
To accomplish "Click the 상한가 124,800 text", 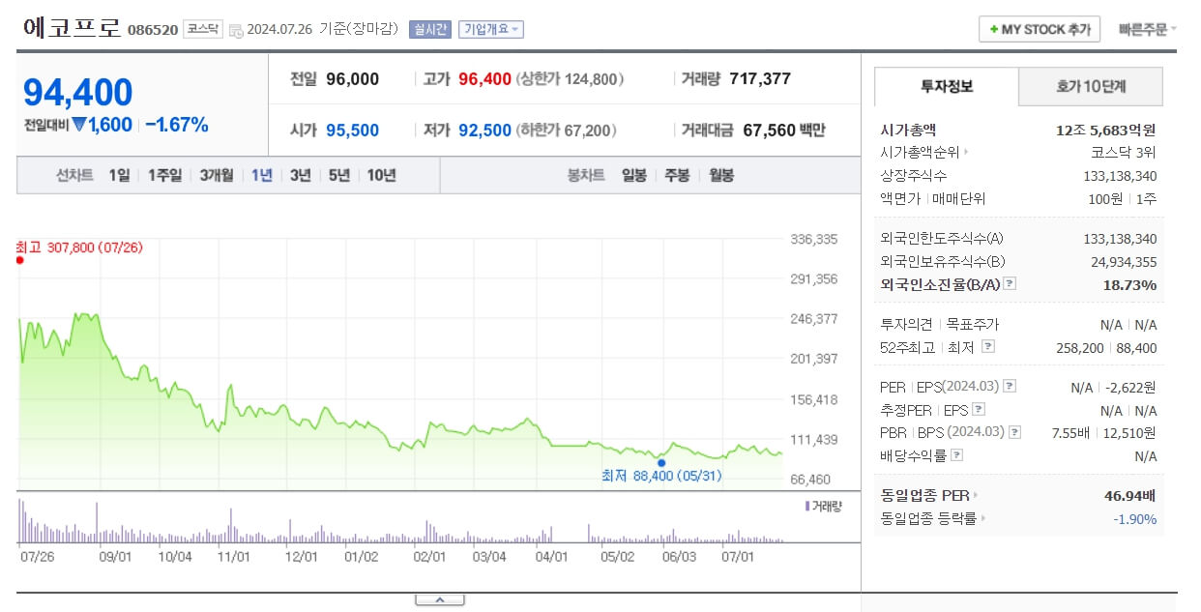I will (x=570, y=79).
